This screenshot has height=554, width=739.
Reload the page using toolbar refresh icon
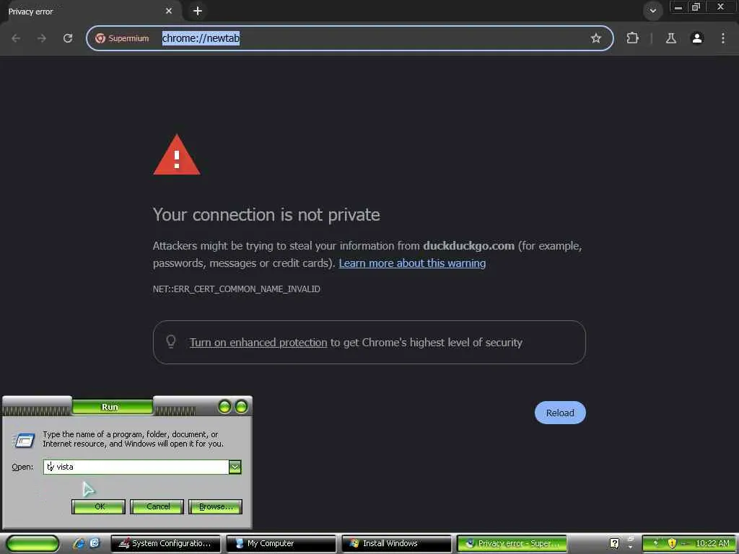[x=68, y=38]
